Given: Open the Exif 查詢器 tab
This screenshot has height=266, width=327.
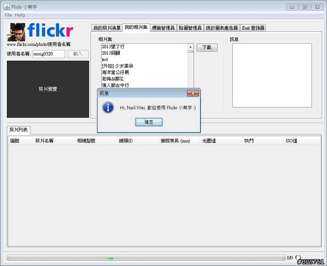Looking at the screenshot, I should [x=253, y=28].
